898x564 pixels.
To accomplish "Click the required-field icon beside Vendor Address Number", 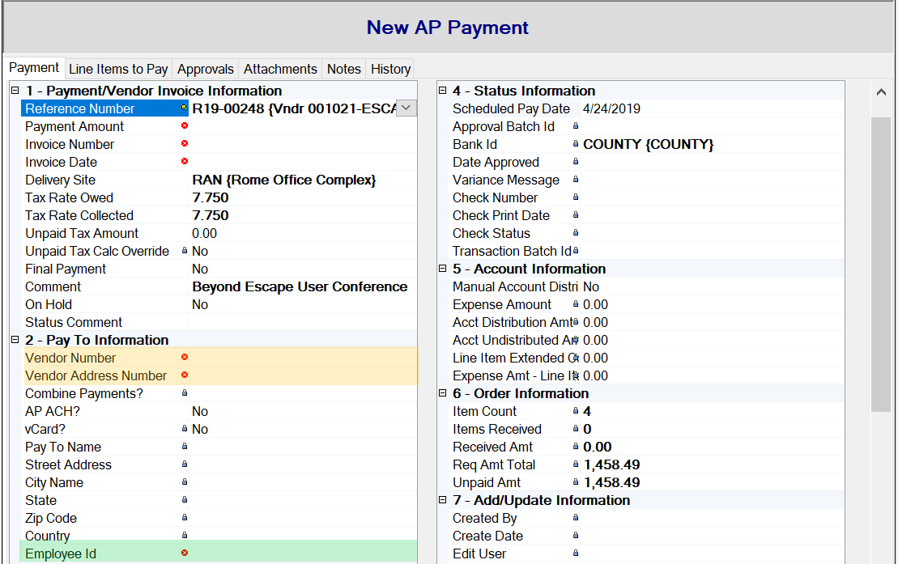I will (x=185, y=375).
